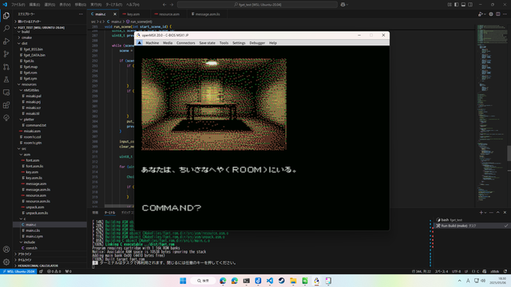
Task: Click the WSL: Ubuntu-20.04 remote indicator
Action: (x=19, y=271)
